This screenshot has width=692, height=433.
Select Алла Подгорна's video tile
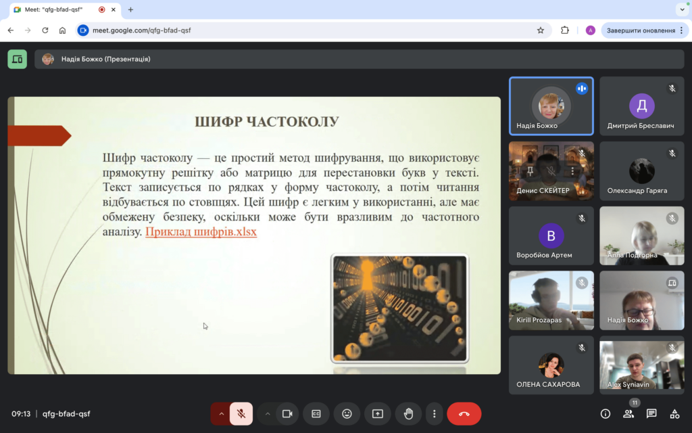click(x=642, y=235)
